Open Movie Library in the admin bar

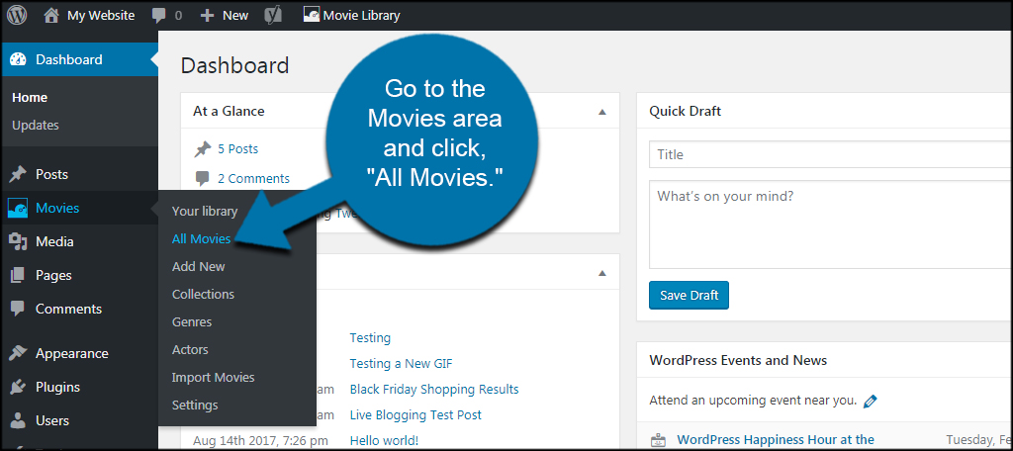tap(352, 16)
